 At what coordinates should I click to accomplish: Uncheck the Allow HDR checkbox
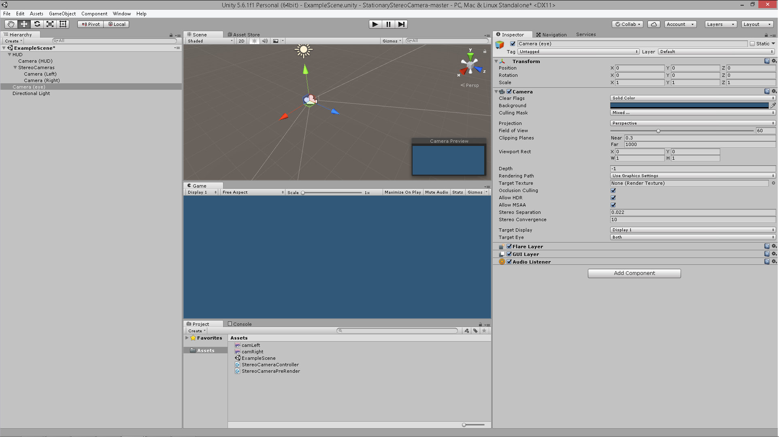click(613, 198)
